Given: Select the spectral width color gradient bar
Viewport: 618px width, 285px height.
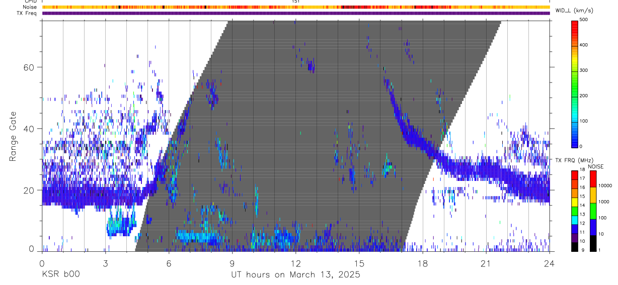Looking at the screenshot, I should pos(575,83).
